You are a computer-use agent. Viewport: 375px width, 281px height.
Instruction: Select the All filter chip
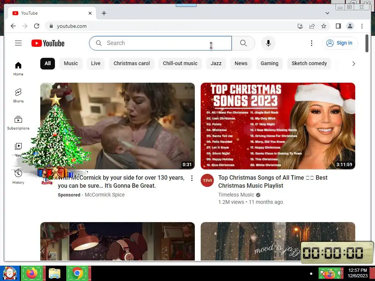48,64
